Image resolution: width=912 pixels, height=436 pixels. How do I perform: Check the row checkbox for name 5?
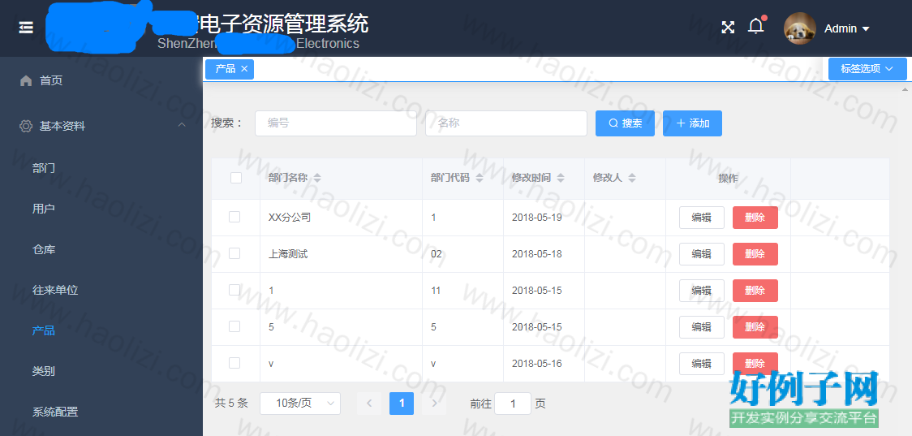234,326
